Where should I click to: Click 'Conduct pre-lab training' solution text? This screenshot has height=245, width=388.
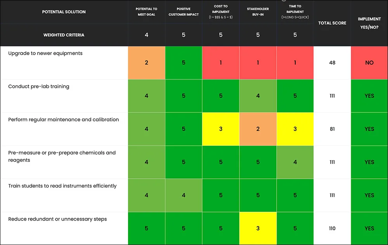(38, 86)
